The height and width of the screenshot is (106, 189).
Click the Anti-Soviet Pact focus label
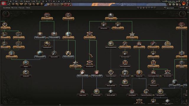point(89,67)
